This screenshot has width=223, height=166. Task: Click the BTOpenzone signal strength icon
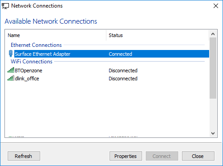tap(11, 70)
